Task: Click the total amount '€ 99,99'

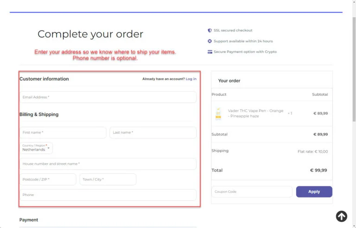Action: click(318, 170)
